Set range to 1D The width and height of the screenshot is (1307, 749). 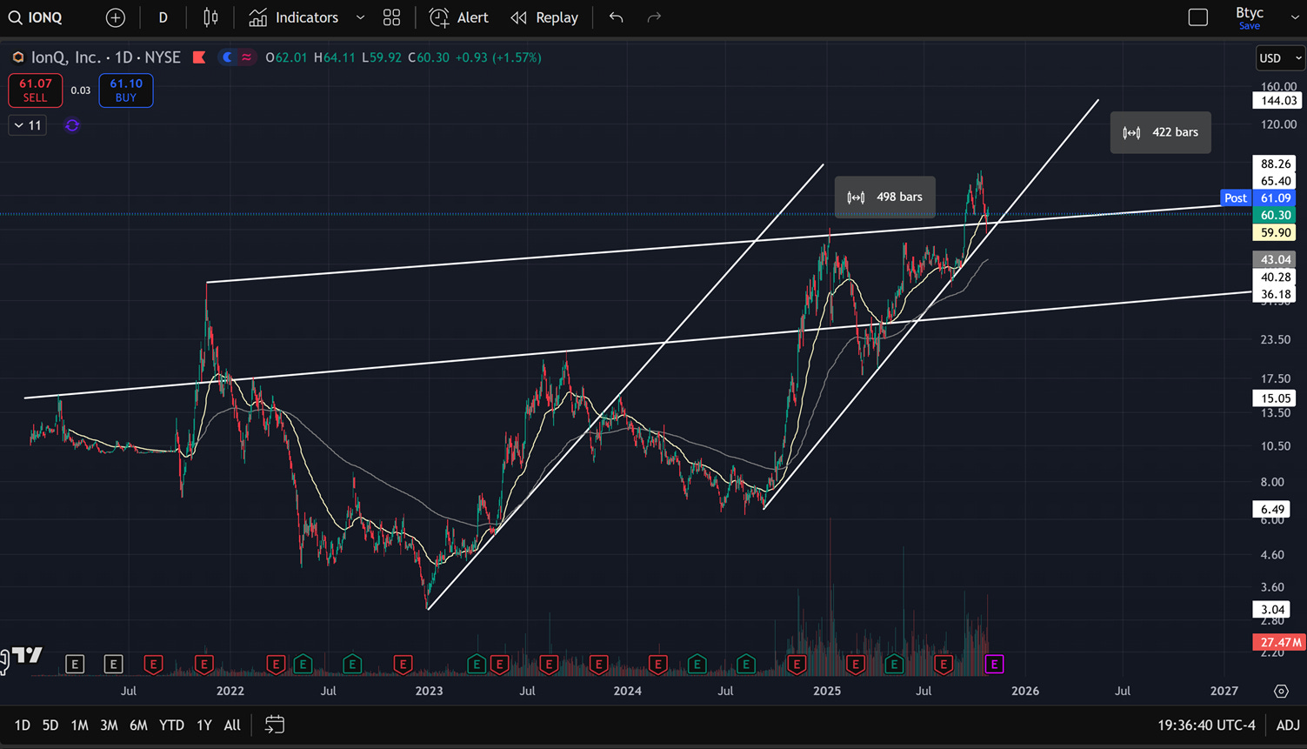coord(23,726)
